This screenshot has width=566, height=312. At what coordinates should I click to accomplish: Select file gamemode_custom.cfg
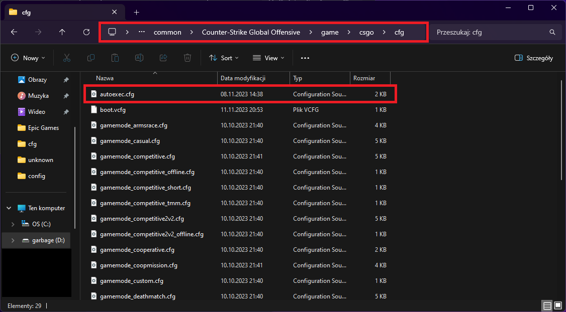tap(132, 281)
